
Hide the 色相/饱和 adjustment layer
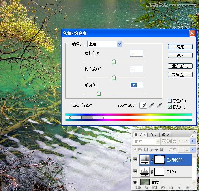point(135,159)
